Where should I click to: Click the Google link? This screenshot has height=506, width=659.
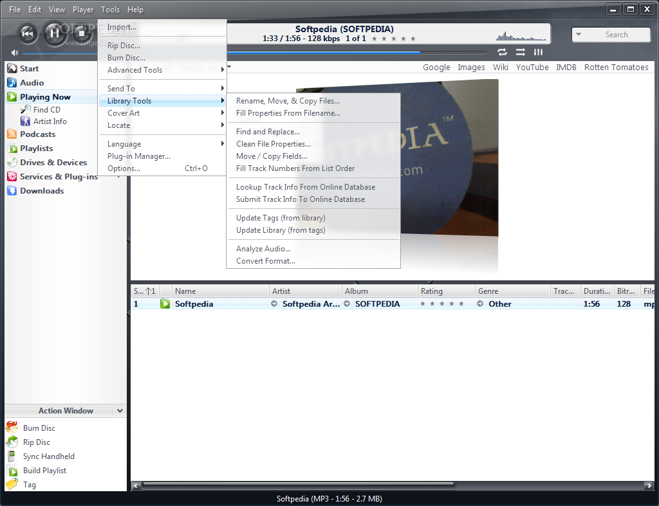pos(436,67)
